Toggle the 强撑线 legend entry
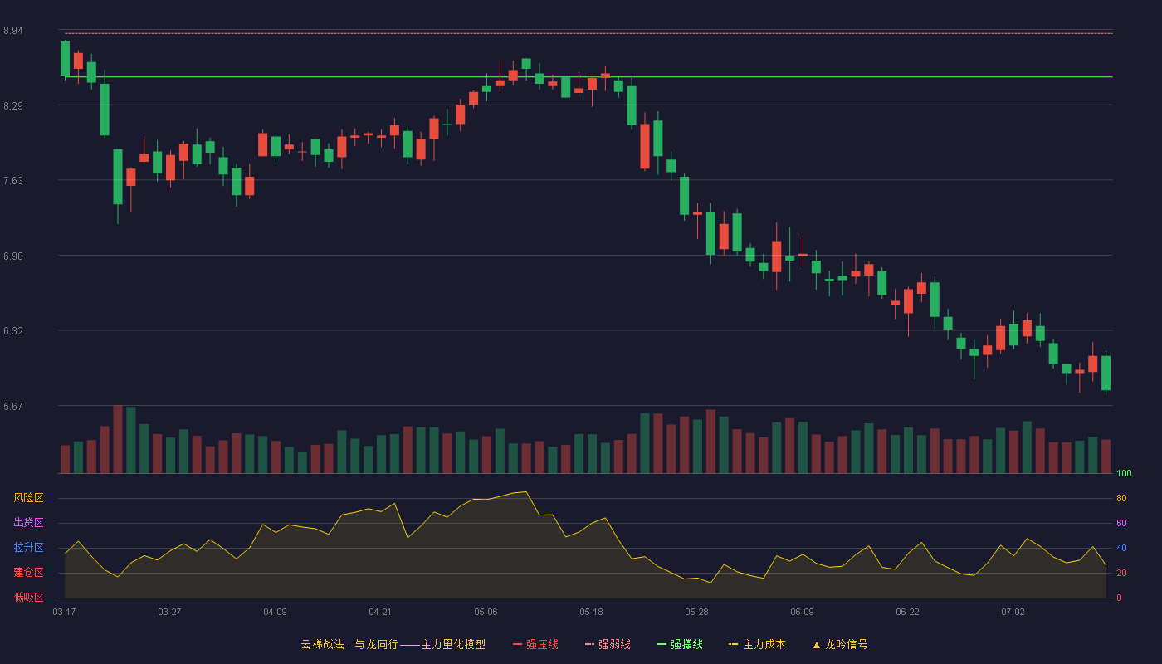The image size is (1162, 664). point(680,644)
